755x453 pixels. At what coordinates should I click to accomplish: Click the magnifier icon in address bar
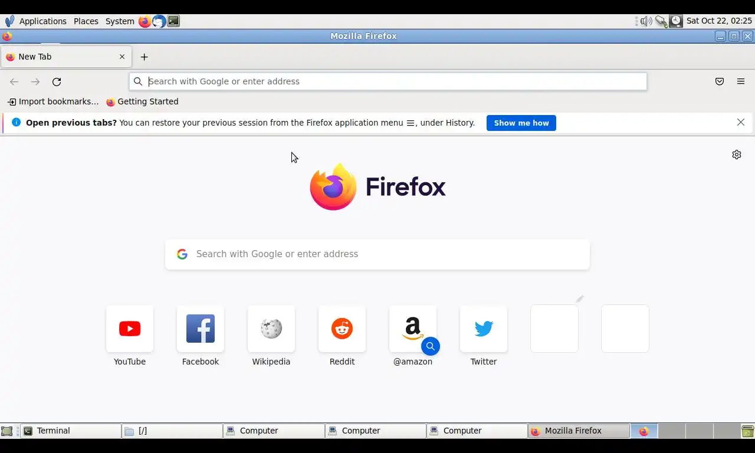click(138, 81)
